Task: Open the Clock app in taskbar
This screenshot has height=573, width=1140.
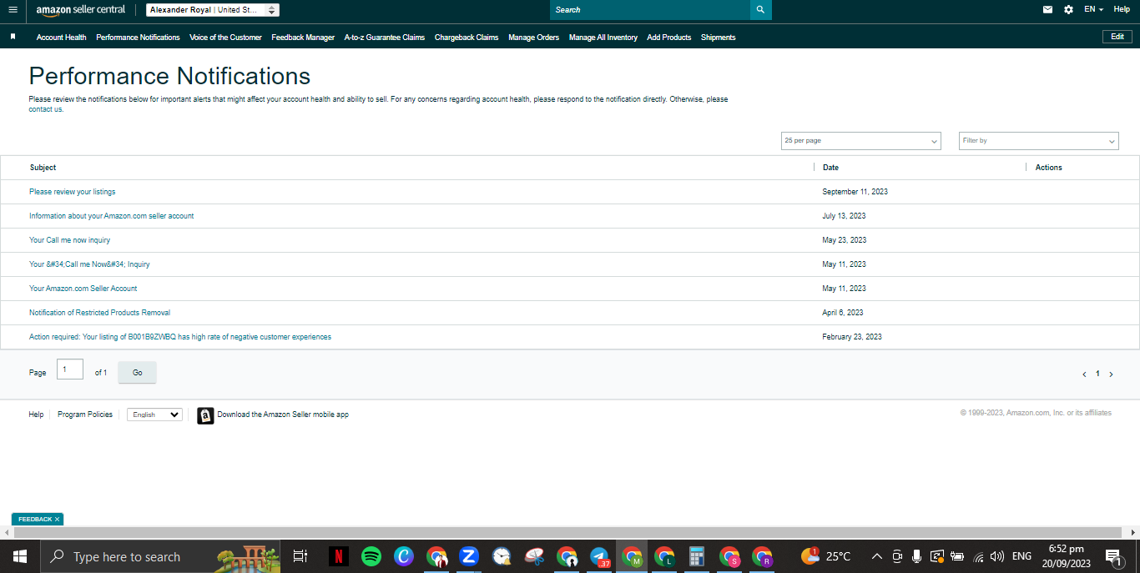Action: (502, 556)
